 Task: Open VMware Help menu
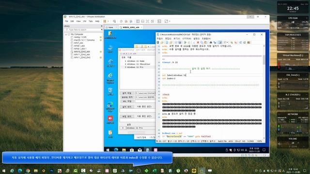97,21
